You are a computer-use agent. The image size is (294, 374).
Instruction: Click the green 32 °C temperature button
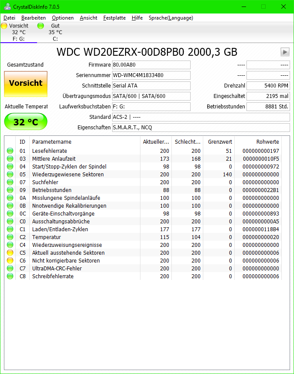tap(26, 121)
